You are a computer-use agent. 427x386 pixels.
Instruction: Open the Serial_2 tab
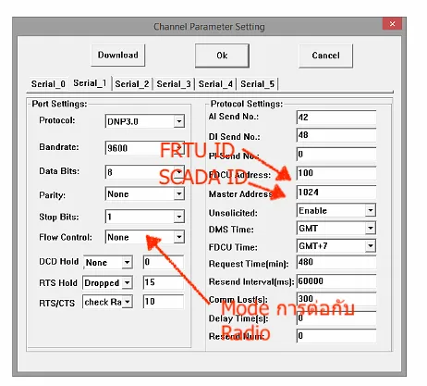132,84
